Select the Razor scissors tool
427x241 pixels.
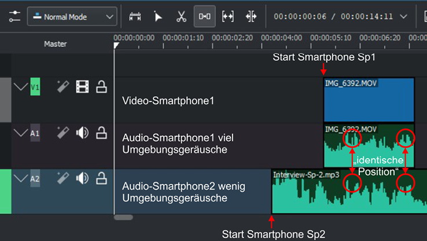coord(181,17)
